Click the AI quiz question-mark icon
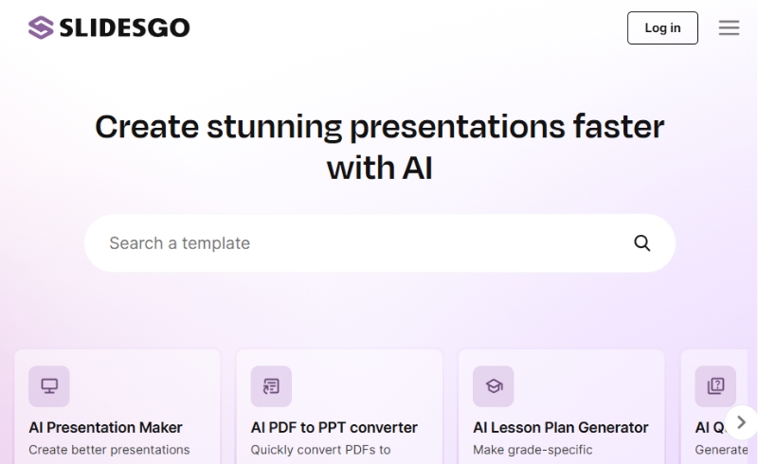Screen dimensions: 758x464 tap(715, 386)
